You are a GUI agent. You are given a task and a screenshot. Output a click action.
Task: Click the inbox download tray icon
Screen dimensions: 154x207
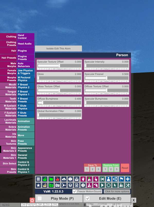[x=77, y=179]
